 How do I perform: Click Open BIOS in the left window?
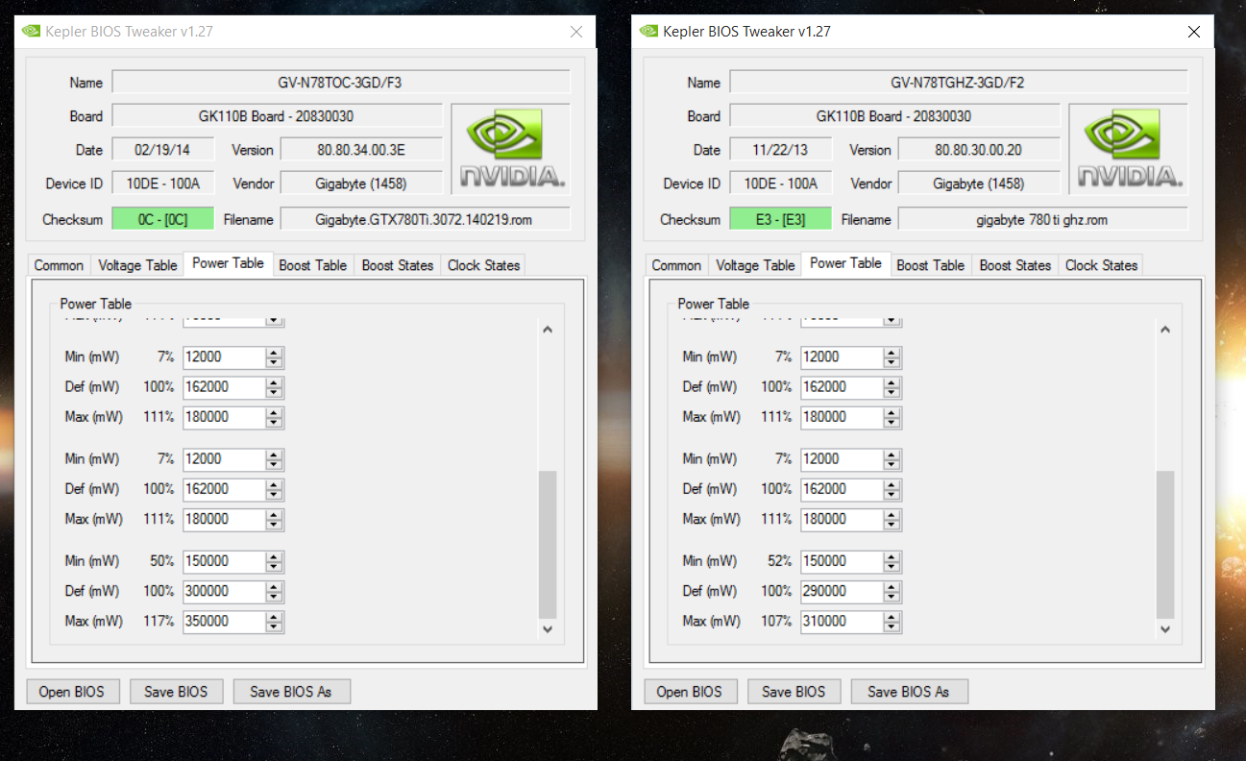point(71,691)
